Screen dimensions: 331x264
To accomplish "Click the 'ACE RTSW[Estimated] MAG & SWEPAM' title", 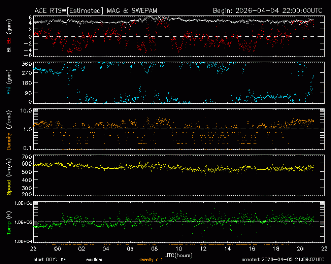I will 96,11.
